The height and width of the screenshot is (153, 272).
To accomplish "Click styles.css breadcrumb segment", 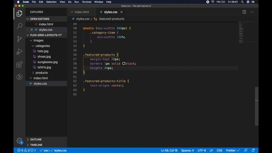I will pyautogui.click(x=83, y=19).
